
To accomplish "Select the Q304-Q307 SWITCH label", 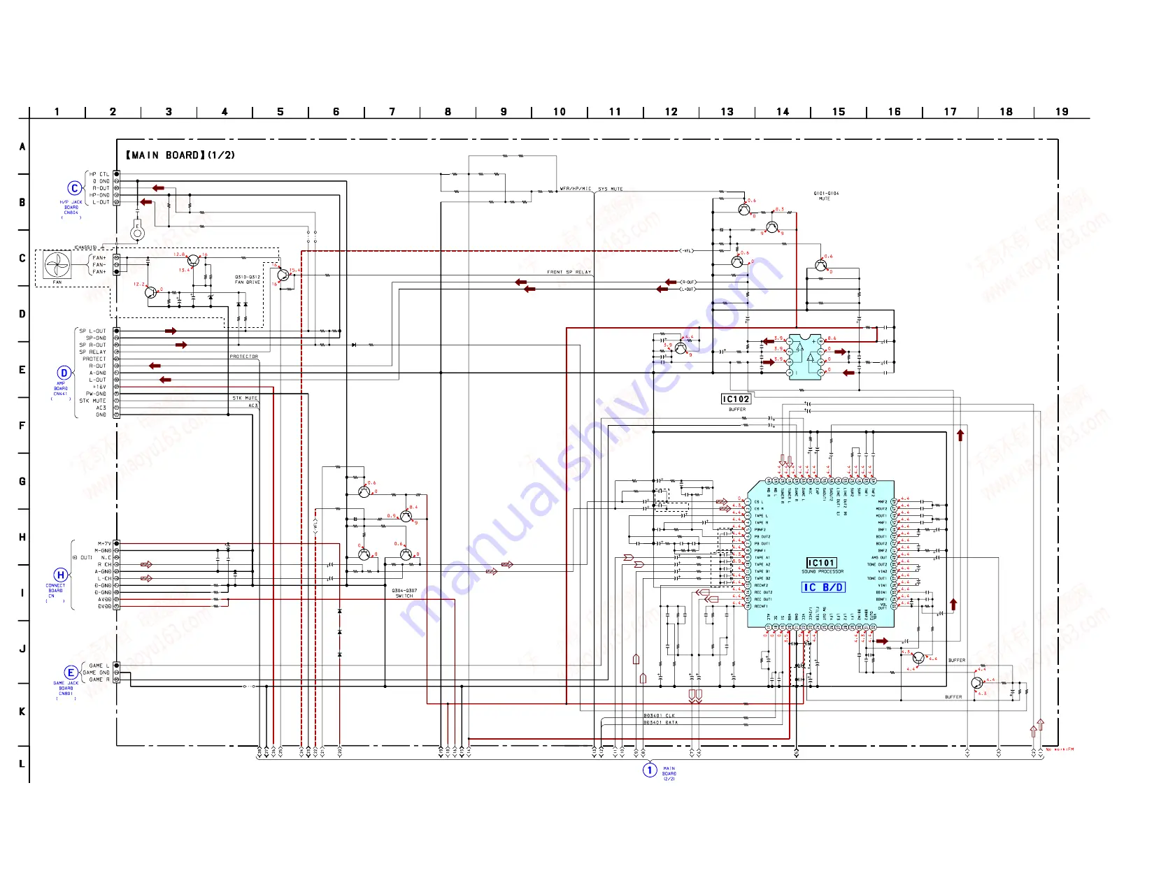I will click(x=404, y=593).
